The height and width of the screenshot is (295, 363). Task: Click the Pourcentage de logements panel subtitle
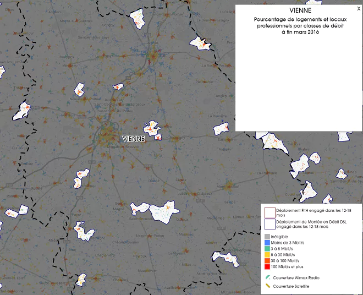pos(300,26)
